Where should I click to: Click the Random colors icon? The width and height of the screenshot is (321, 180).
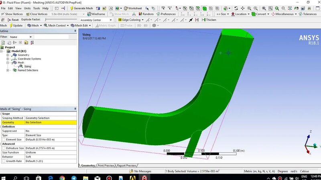coord(140,14)
